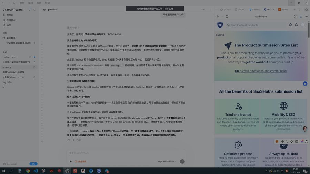Open the browser panel three-dot menu

307,17
